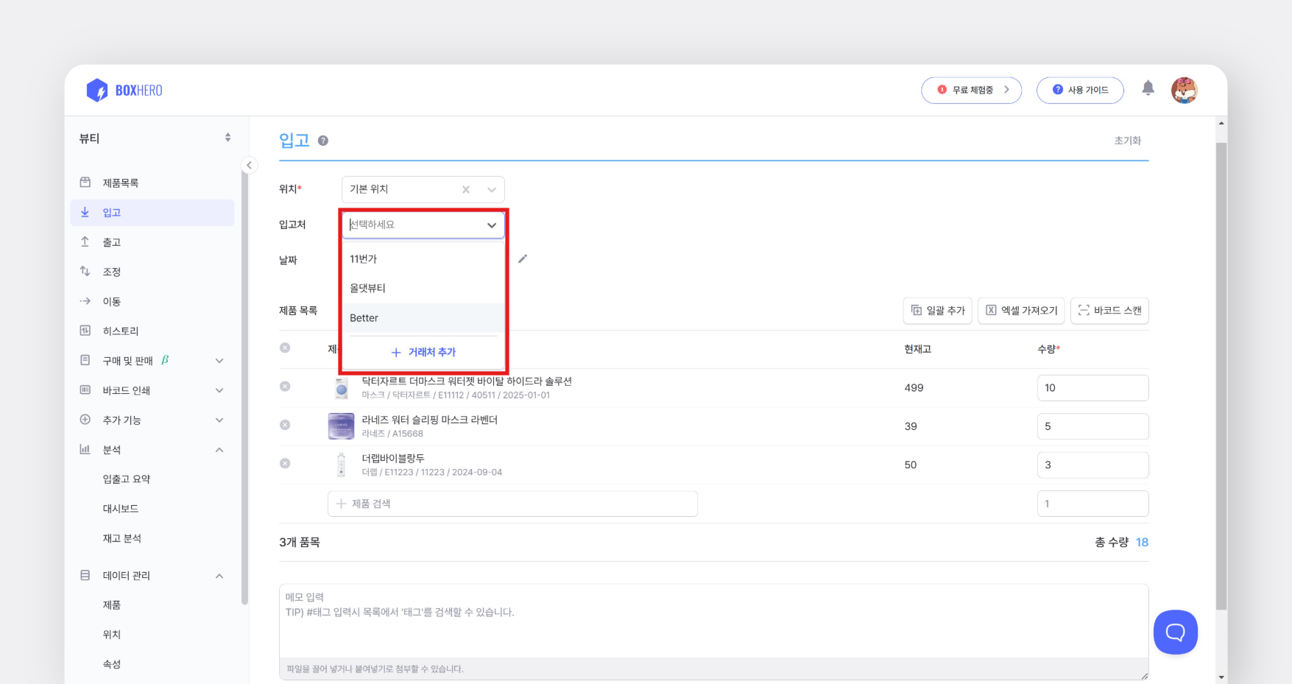Image resolution: width=1292 pixels, height=684 pixels.
Task: Open the help icon next to 입고 title
Action: coord(323,140)
